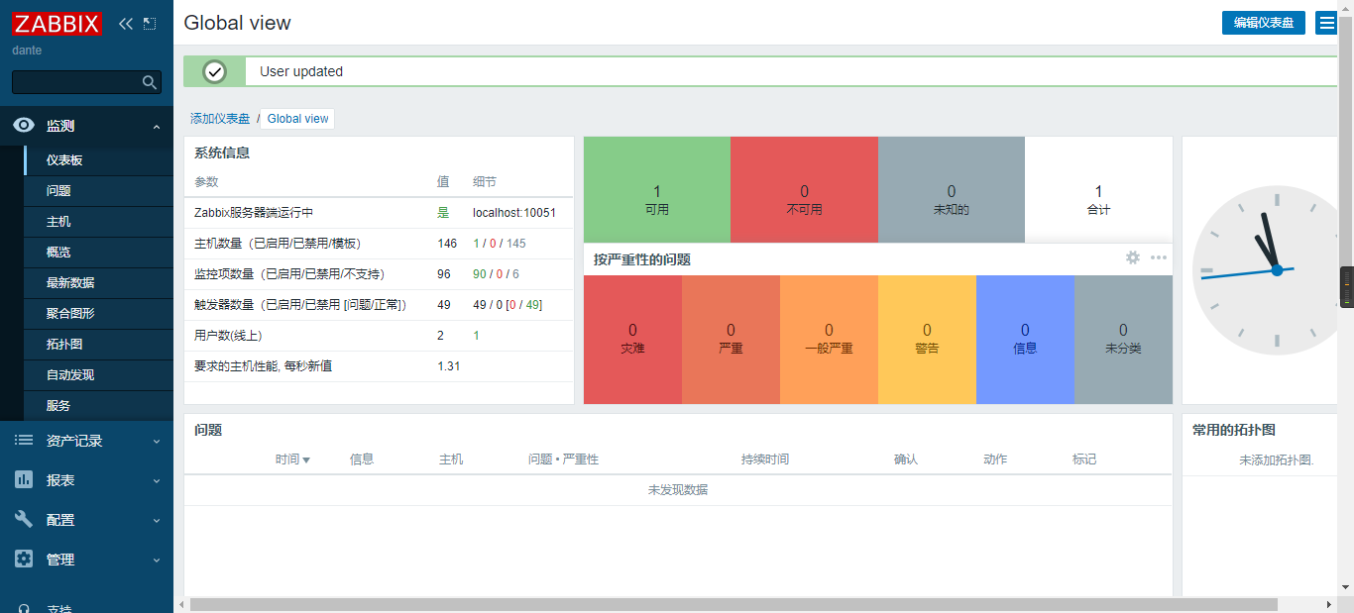
Task: Follow the 添加仪表盘 breadcrumb link
Action: 220,118
